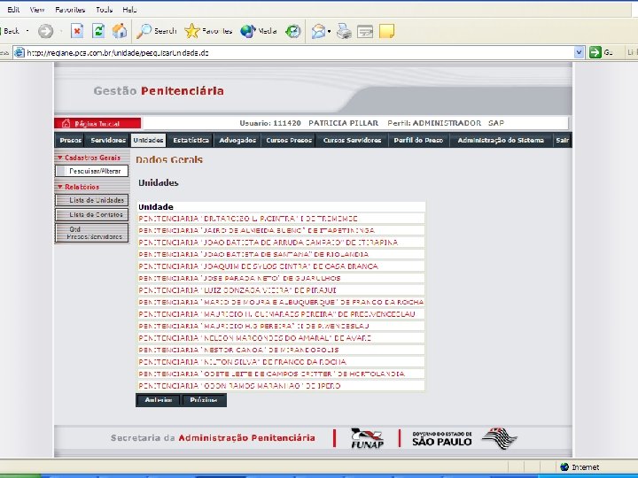Viewport: 638px width, 478px height.
Task: Open the Help menu
Action: click(x=129, y=10)
